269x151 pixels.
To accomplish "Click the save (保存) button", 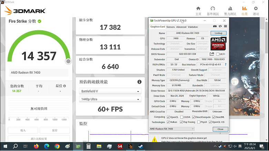I will 55,130.
